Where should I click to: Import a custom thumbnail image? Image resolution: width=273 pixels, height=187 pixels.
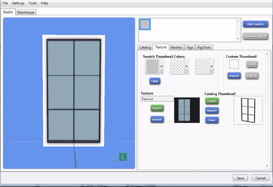[234, 76]
